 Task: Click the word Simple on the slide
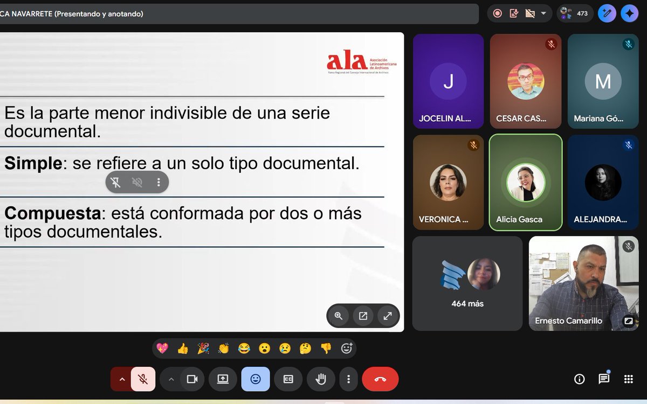(x=33, y=163)
